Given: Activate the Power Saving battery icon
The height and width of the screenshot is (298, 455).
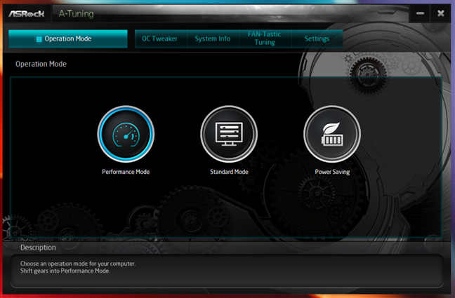Looking at the screenshot, I should [331, 133].
